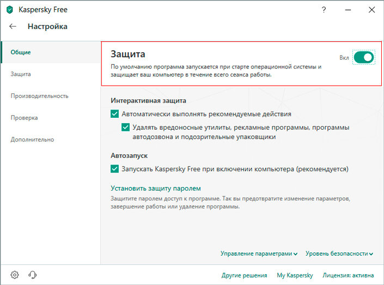The height and width of the screenshot is (285, 384).
Task: Click the Лицензия: активна link
Action: click(x=348, y=275)
